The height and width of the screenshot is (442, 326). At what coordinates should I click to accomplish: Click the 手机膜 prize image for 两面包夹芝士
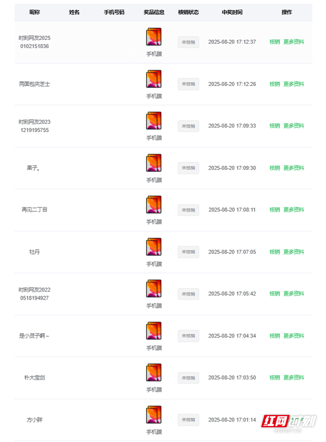click(x=154, y=79)
